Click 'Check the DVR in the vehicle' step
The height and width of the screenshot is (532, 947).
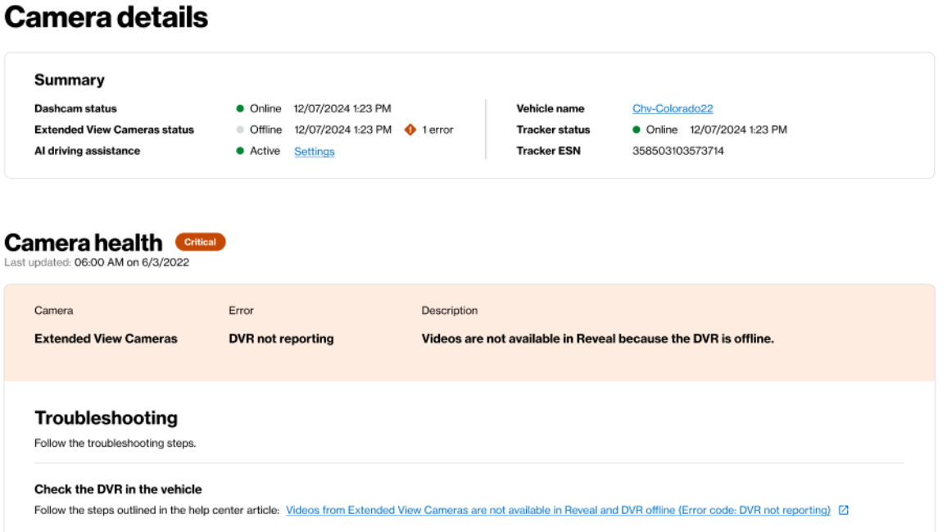118,489
